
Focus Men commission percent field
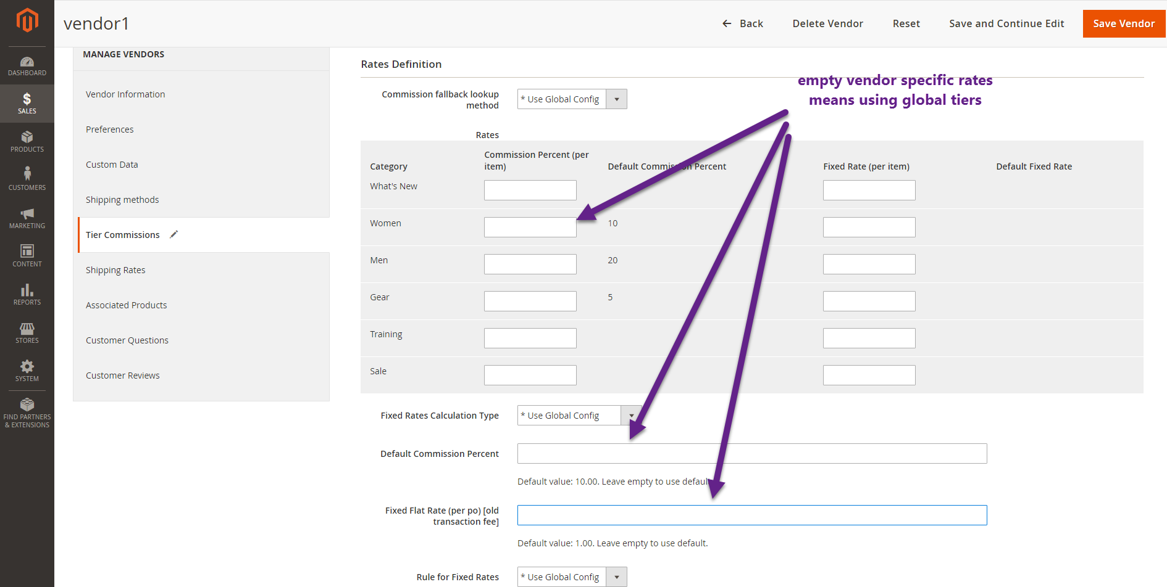[530, 264]
